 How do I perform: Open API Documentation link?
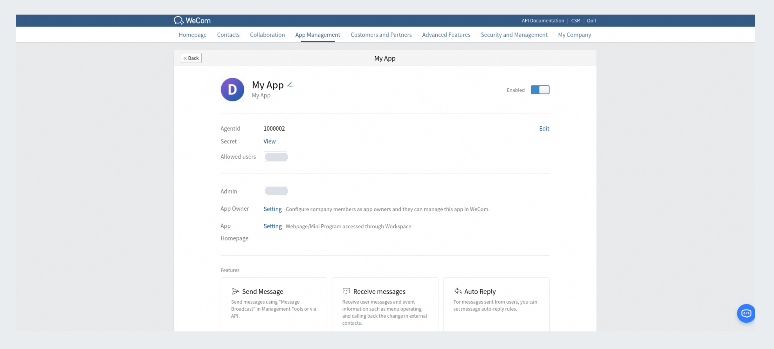(x=543, y=20)
